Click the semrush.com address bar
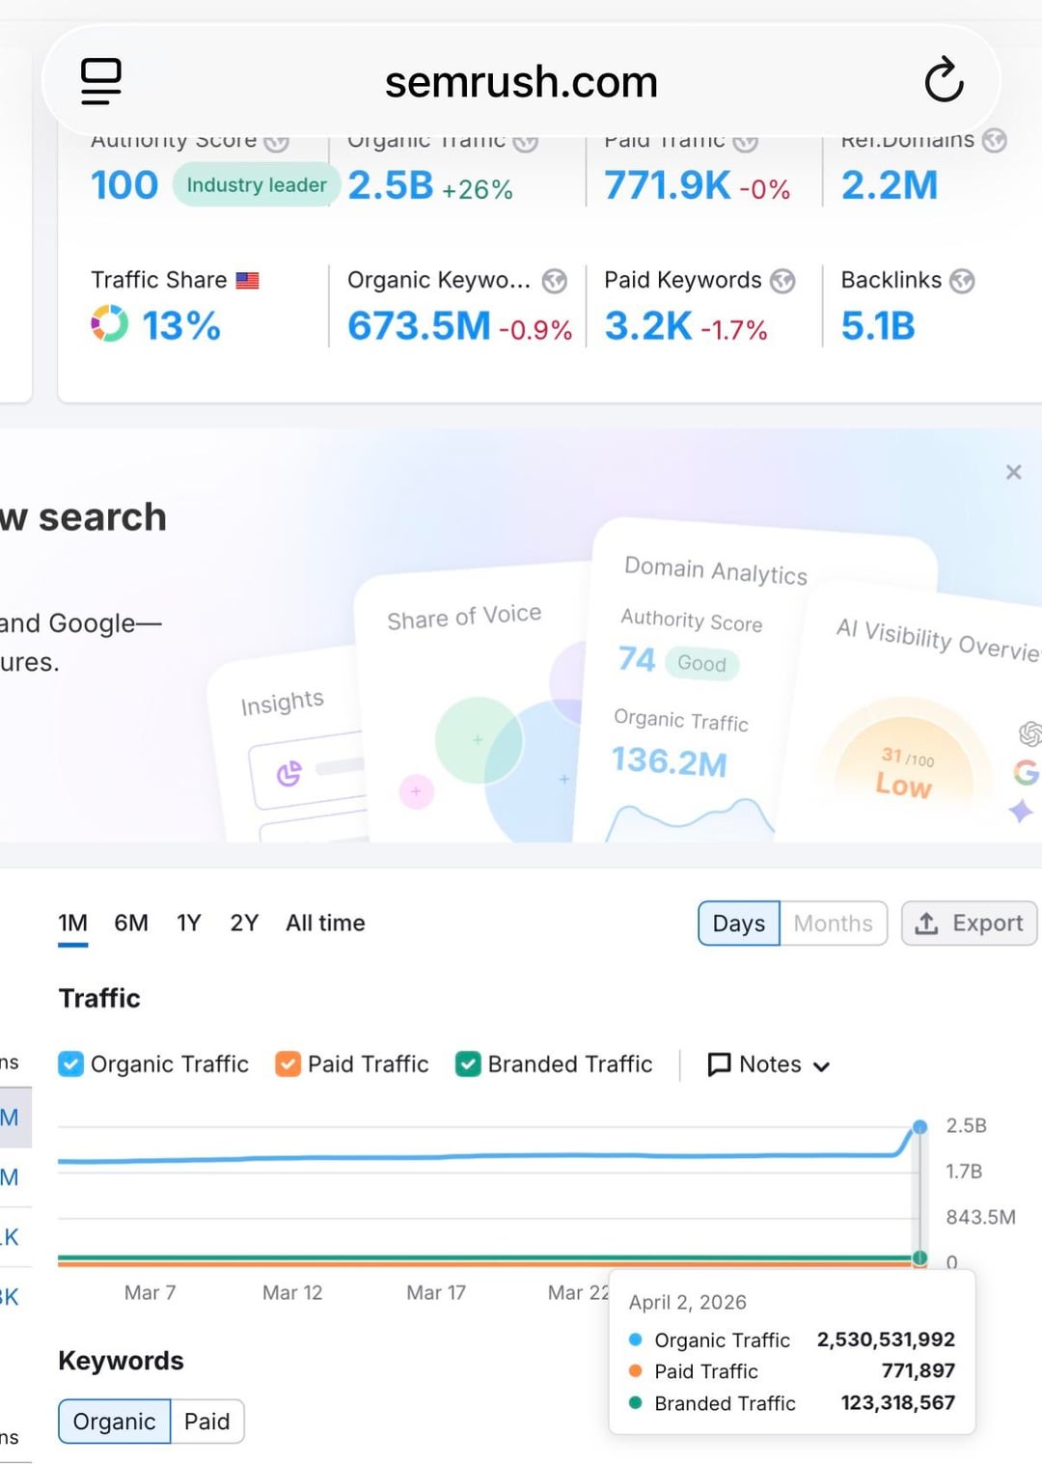 click(x=521, y=82)
